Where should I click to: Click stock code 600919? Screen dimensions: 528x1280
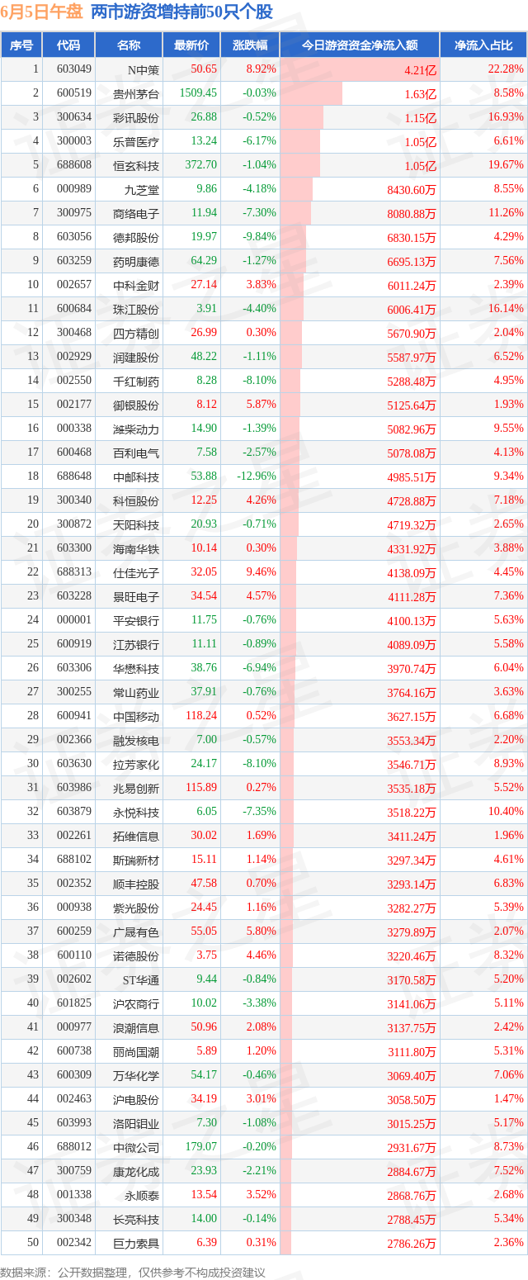coord(73,644)
